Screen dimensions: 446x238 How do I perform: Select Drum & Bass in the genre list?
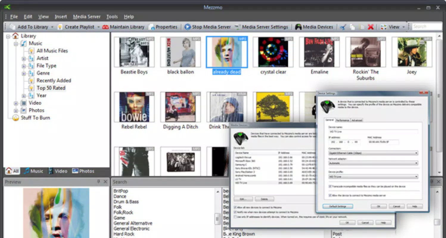126,202
